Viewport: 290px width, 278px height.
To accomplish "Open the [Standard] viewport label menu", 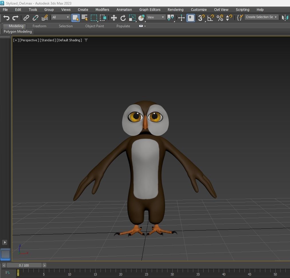I will (48, 40).
